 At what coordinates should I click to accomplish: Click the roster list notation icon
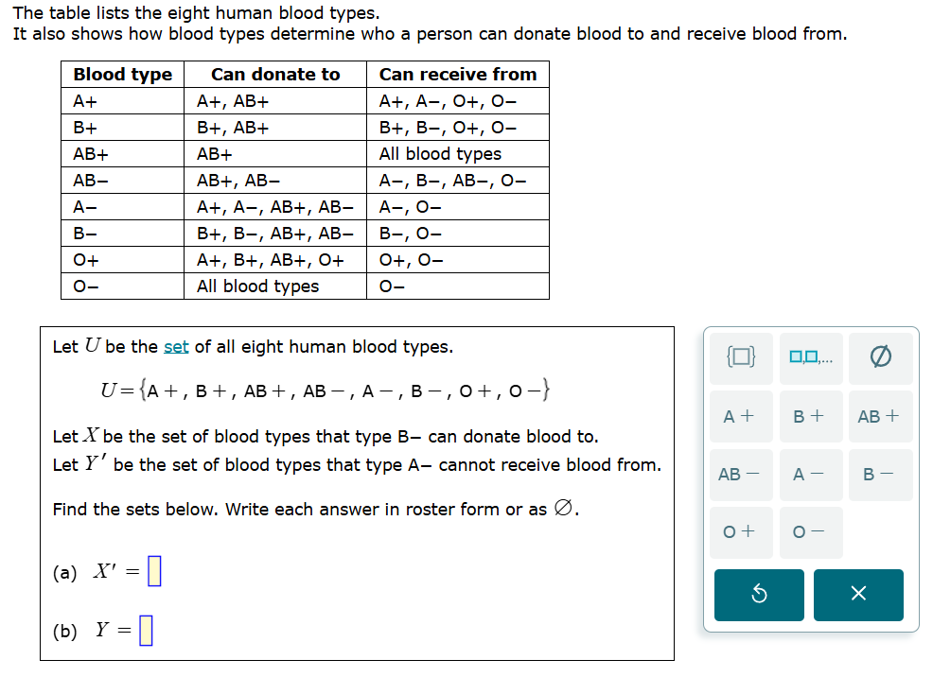click(811, 357)
